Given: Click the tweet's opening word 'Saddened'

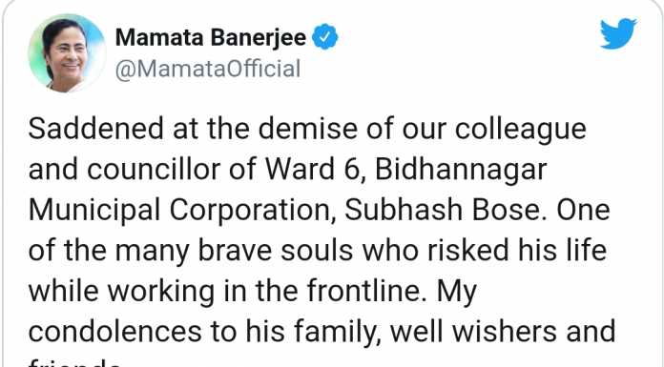Looking at the screenshot, I should coord(95,129).
